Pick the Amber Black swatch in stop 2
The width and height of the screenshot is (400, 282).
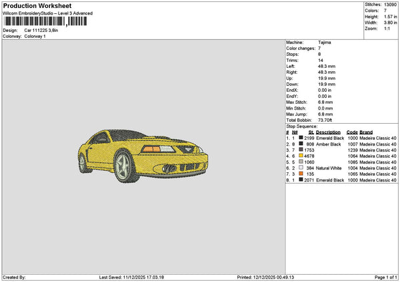click(x=301, y=144)
